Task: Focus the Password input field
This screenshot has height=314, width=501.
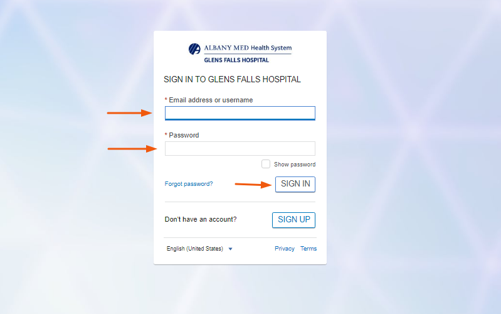Action: click(x=240, y=148)
